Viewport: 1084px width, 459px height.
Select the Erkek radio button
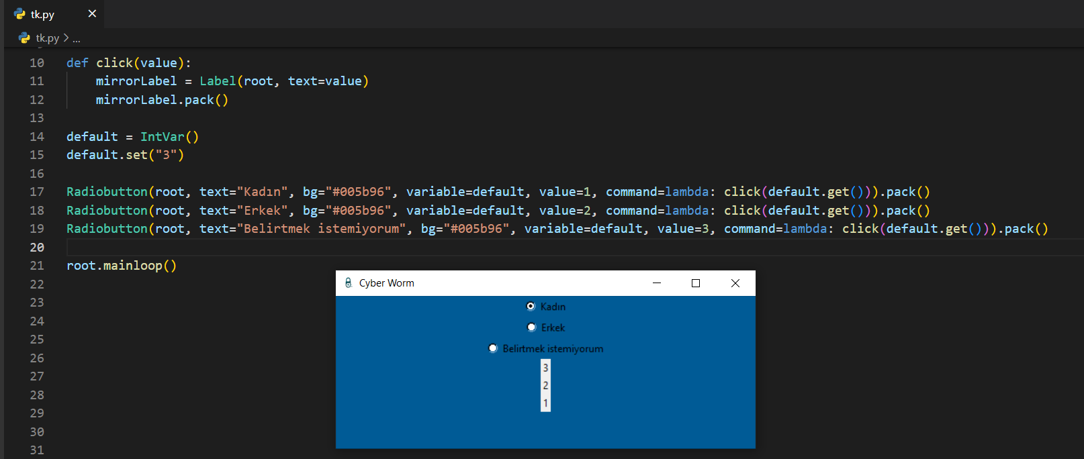click(x=531, y=327)
